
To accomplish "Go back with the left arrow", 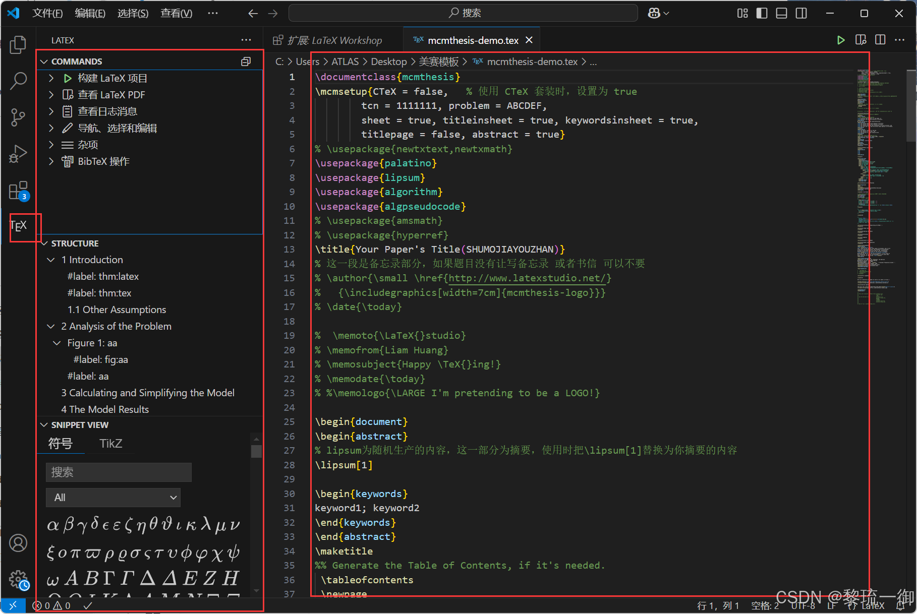I will (x=253, y=13).
